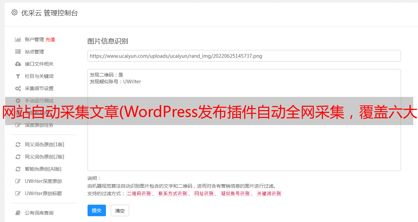Viewport: 418px width, 222px height.
Task: Click the play circle icon for 手动运行测试
Action: pyautogui.click(x=18, y=101)
